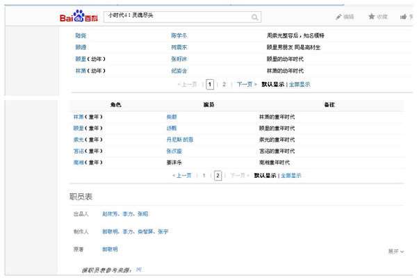Click the 角色 column header

pos(115,105)
